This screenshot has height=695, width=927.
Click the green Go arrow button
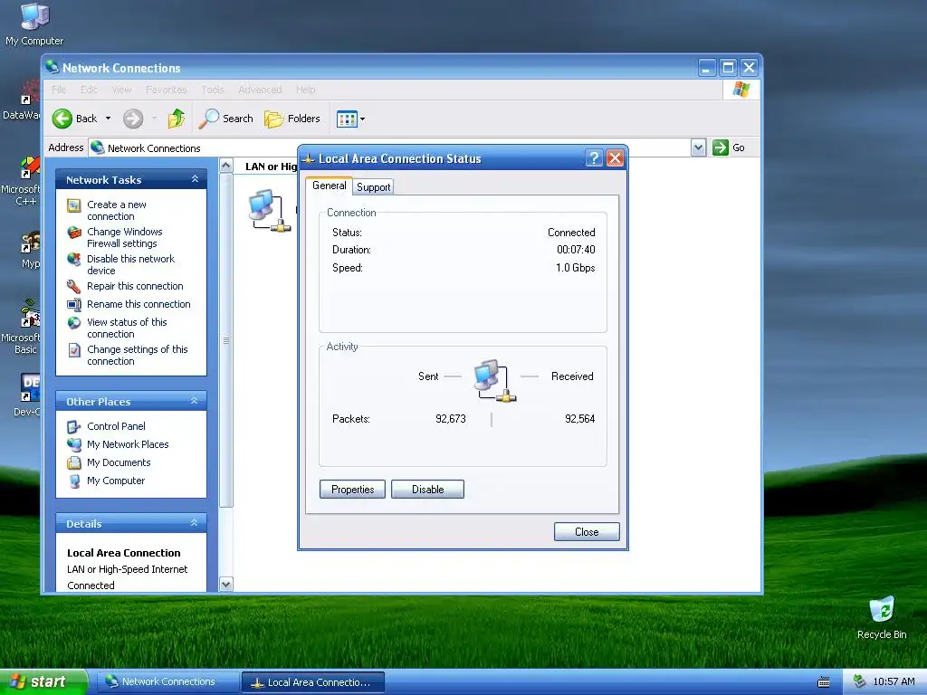pos(720,148)
